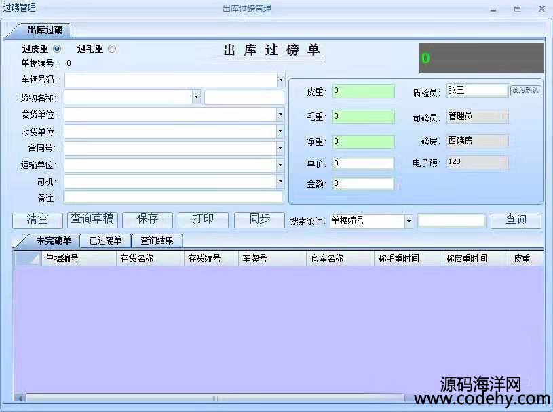Select the 过毛重 radio button

[x=112, y=49]
